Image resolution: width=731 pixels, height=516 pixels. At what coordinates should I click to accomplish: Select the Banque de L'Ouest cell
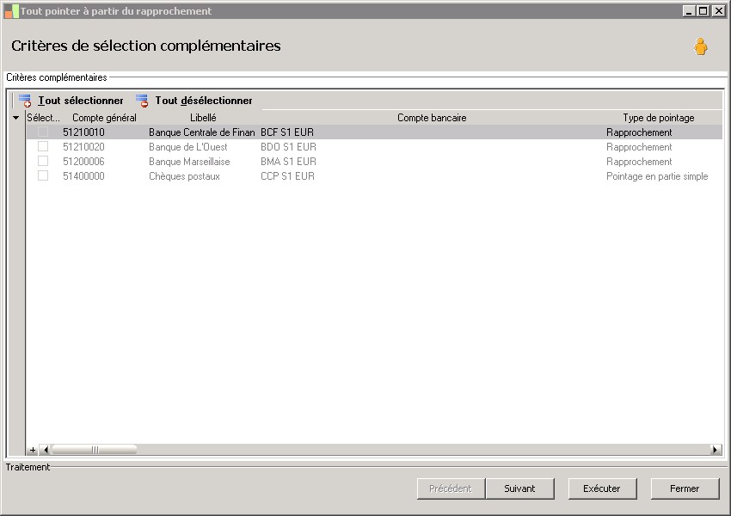(188, 147)
